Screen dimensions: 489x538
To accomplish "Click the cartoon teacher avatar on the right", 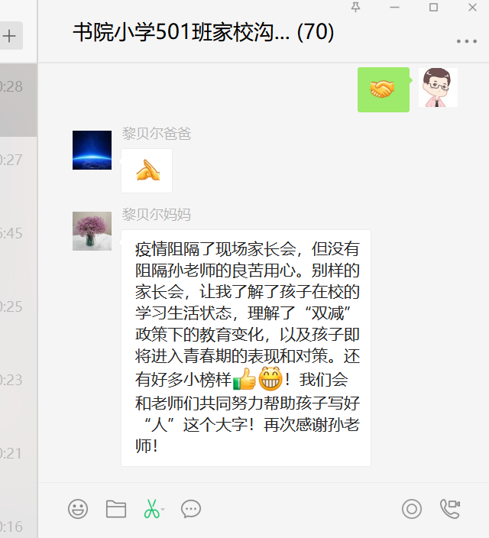I will click(x=438, y=87).
